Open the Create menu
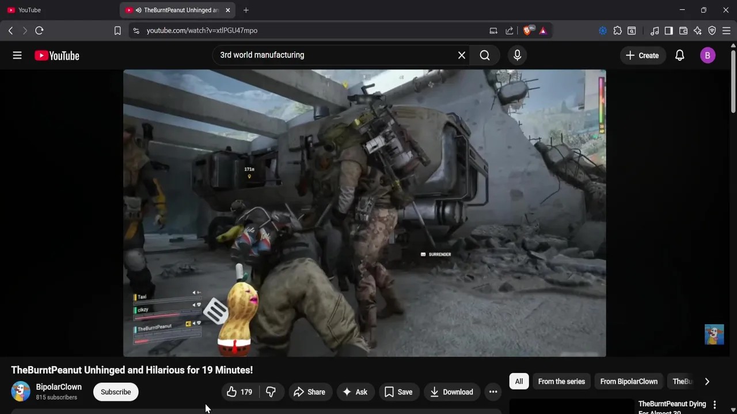737x414 pixels. [x=642, y=55]
